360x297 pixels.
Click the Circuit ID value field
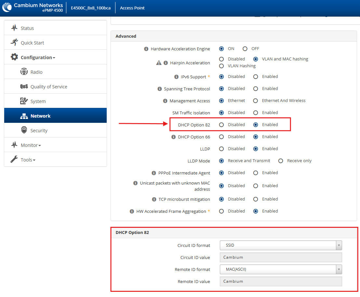tap(281, 257)
